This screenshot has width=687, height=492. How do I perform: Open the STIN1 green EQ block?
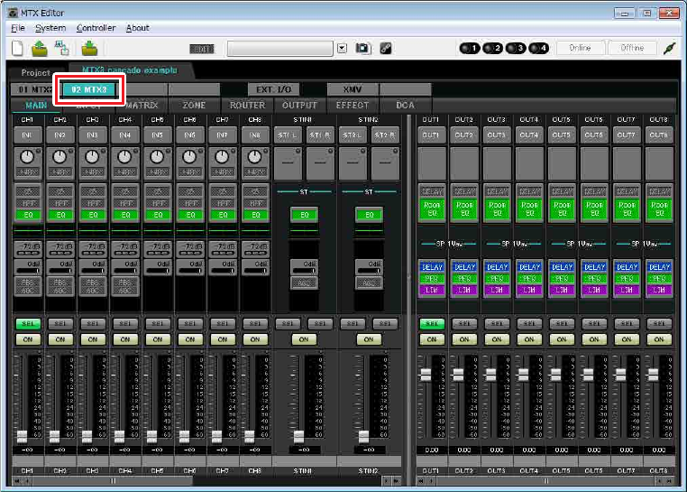point(304,215)
